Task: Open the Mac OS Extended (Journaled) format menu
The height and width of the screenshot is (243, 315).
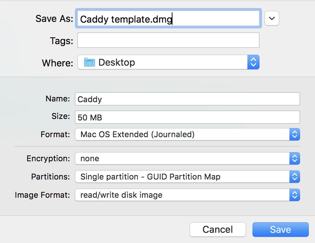Action: point(182,134)
